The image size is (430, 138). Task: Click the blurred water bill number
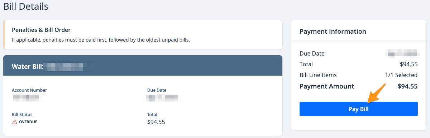[68, 66]
